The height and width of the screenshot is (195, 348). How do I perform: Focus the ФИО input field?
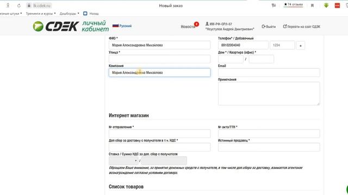point(159,45)
